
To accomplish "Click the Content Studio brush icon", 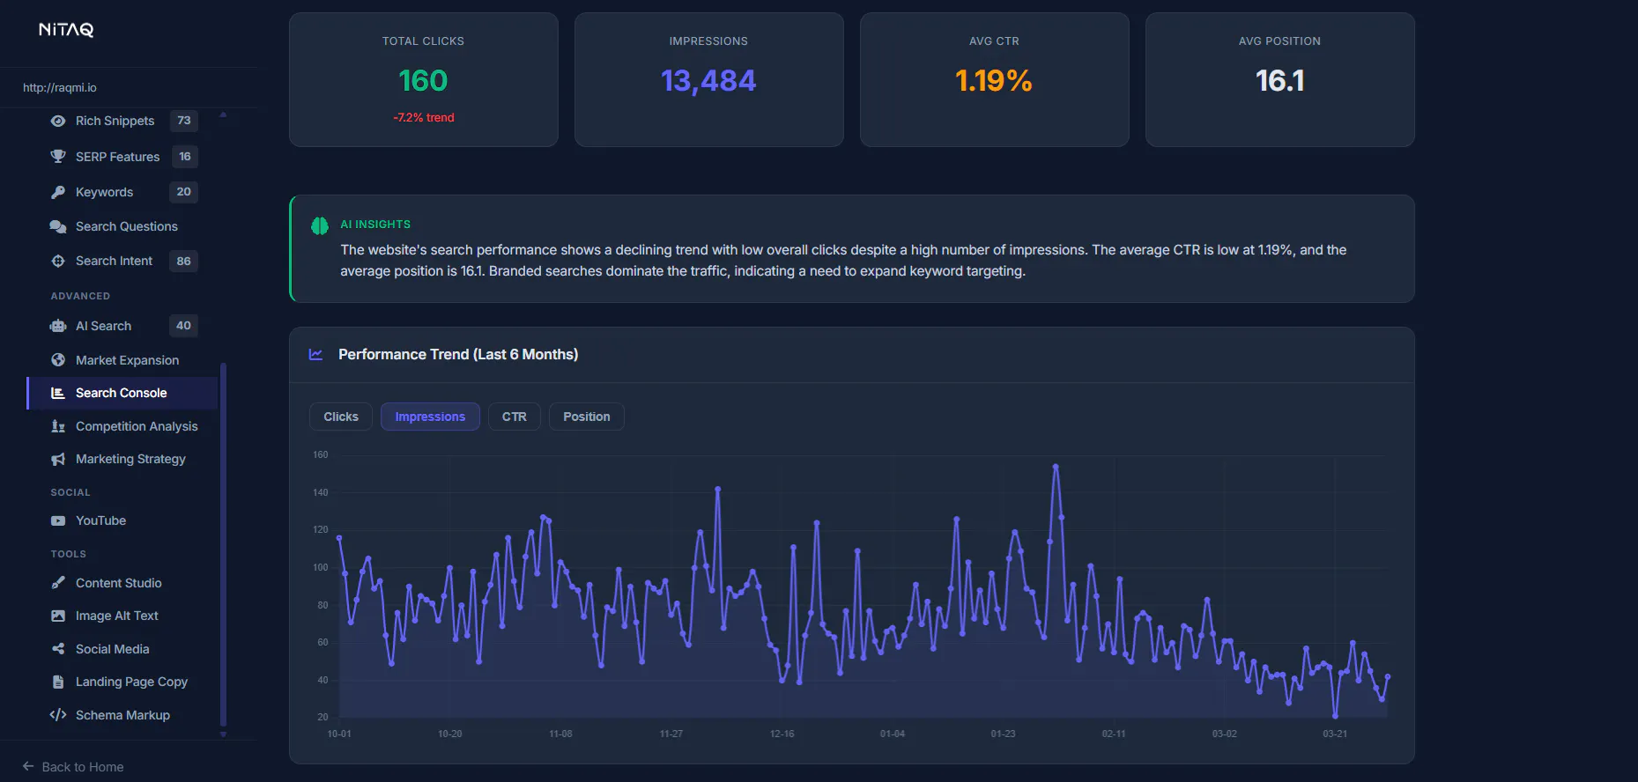I will click(x=58, y=583).
